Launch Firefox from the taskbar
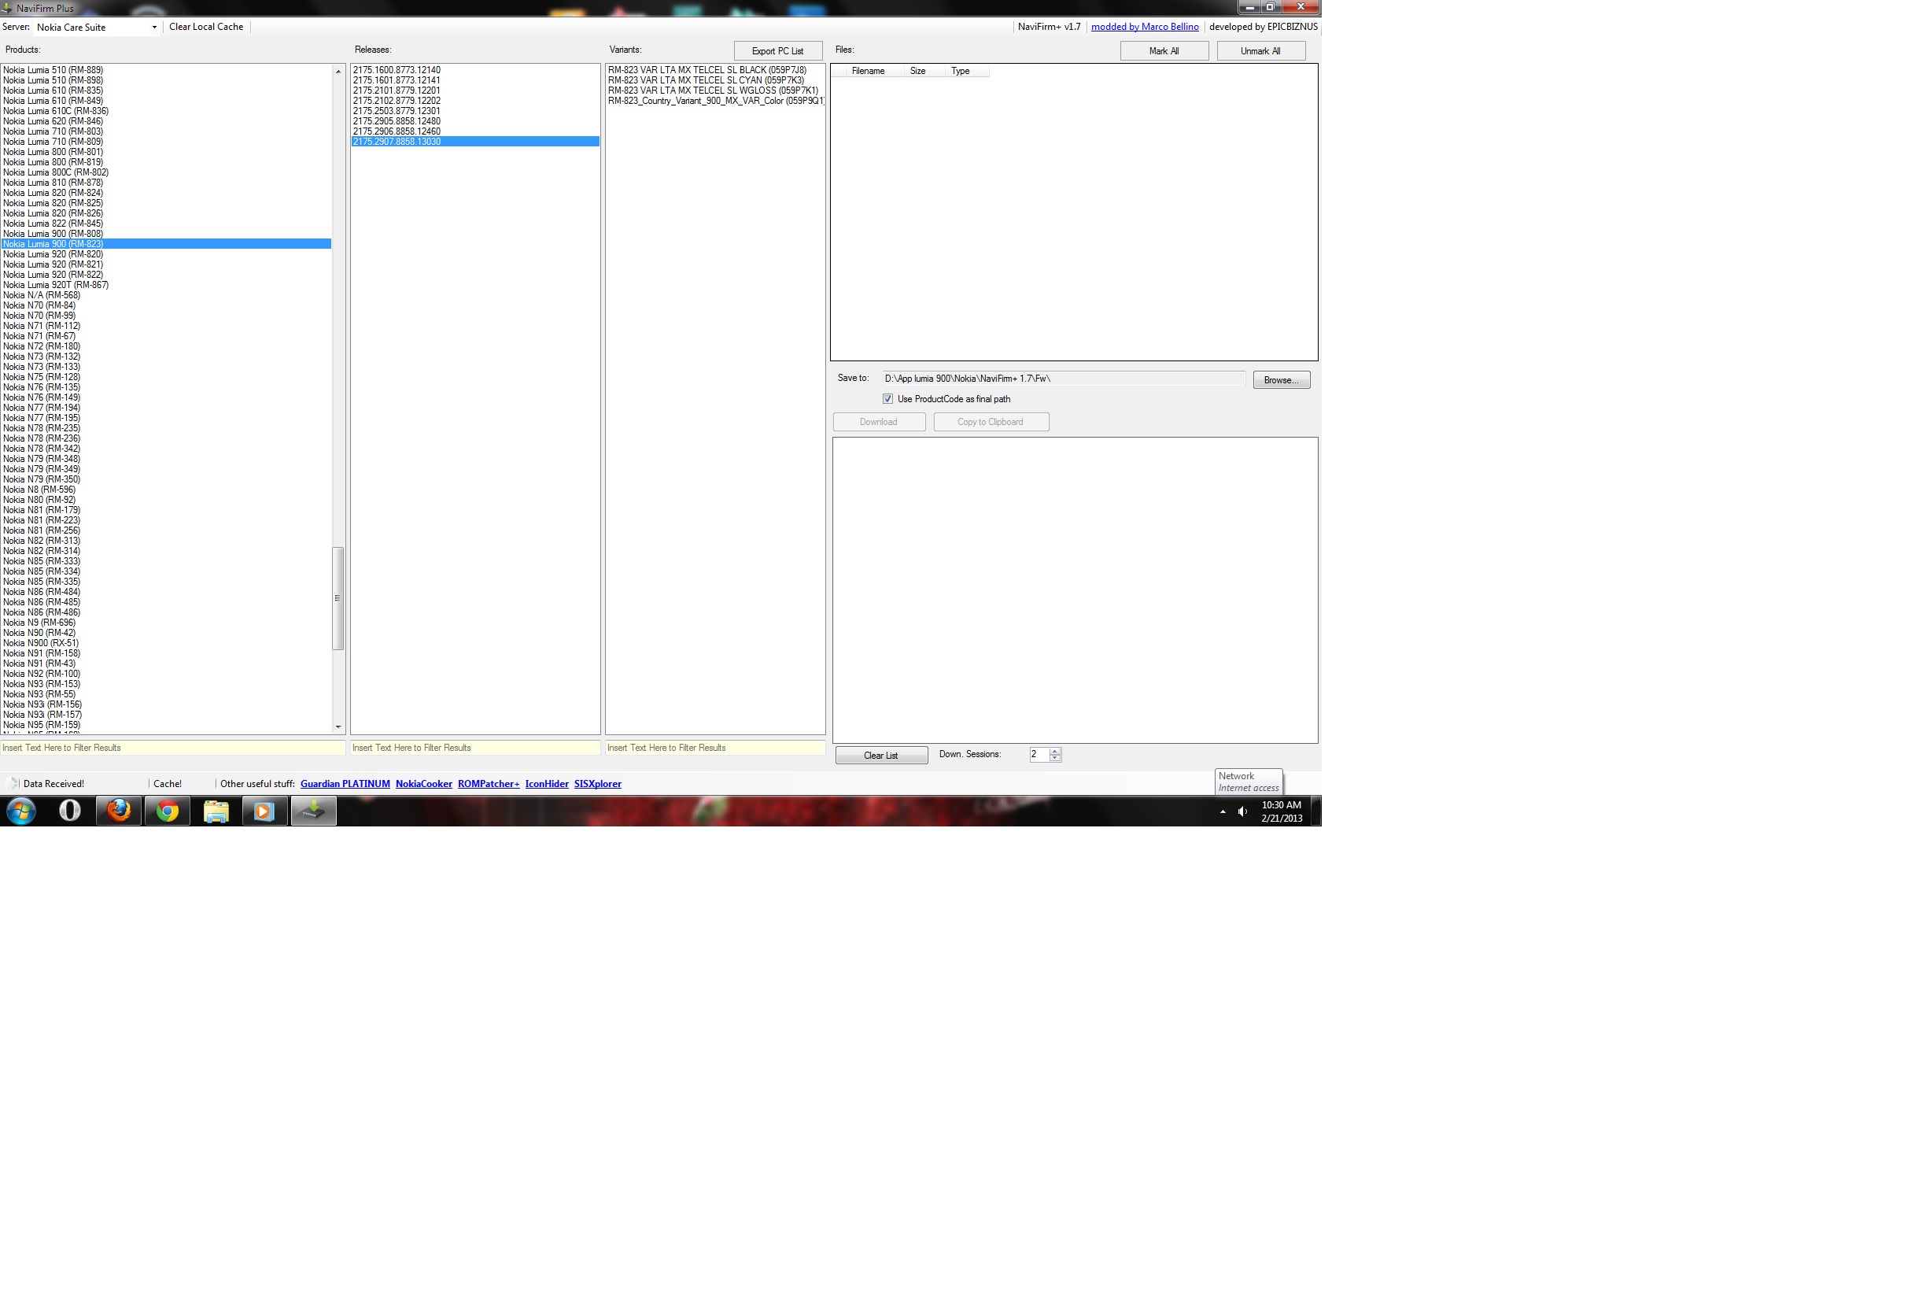The height and width of the screenshot is (1316, 1926). [x=119, y=810]
